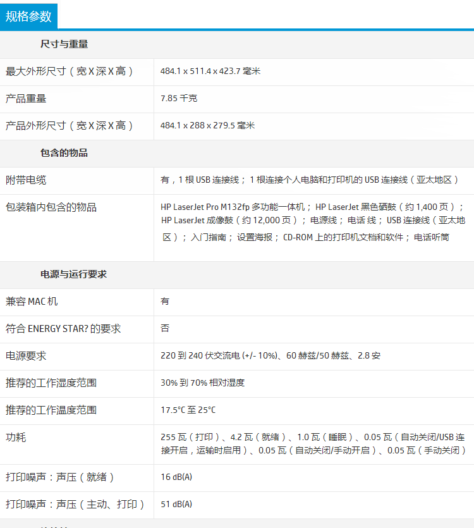
Task: Click the 产品外形尺寸（宽 X 深 X 高） label
Action: [70, 126]
